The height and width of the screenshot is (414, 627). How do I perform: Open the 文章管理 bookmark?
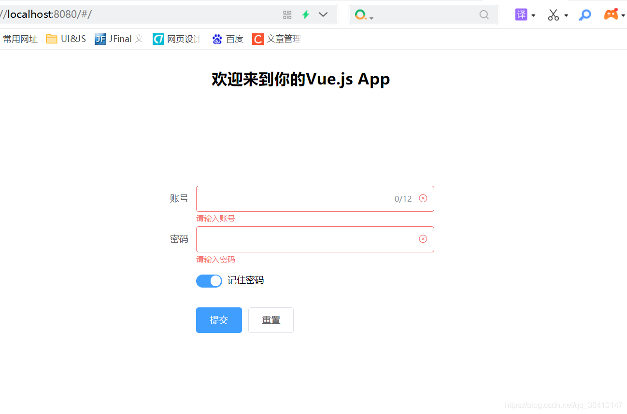277,39
